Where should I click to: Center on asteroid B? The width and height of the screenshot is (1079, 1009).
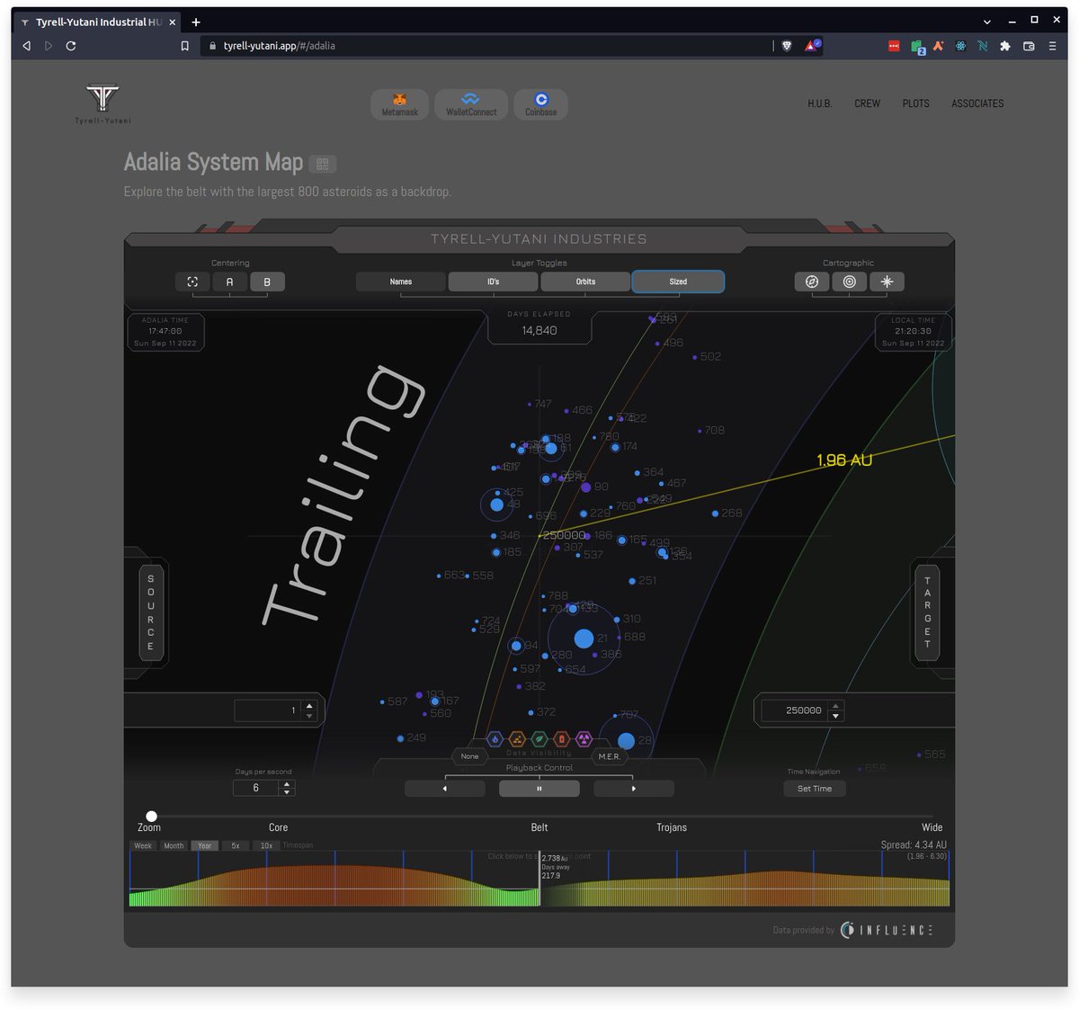click(x=267, y=281)
